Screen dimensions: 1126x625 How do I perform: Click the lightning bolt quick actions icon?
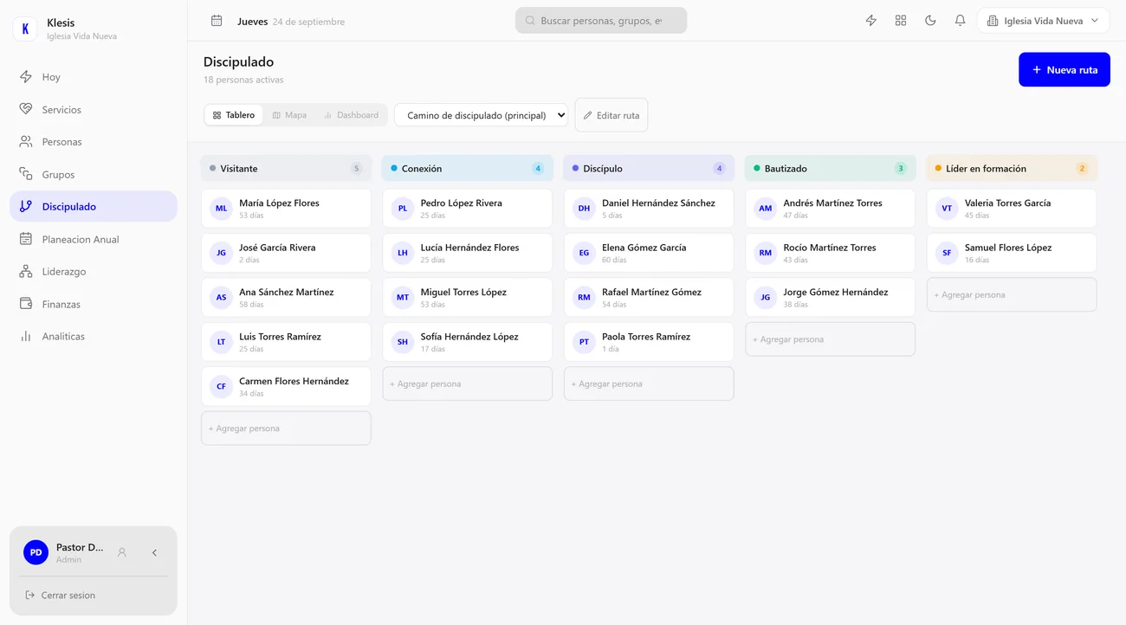coord(871,21)
